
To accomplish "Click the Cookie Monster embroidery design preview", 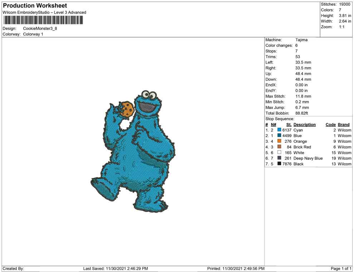I will pyautogui.click(x=133, y=151).
